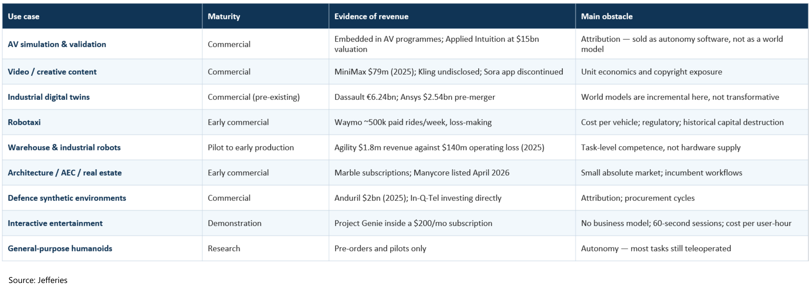Click the 'Commercial (pre-existing)' maturity cell
Screen dimensions: 812x287
pos(265,97)
